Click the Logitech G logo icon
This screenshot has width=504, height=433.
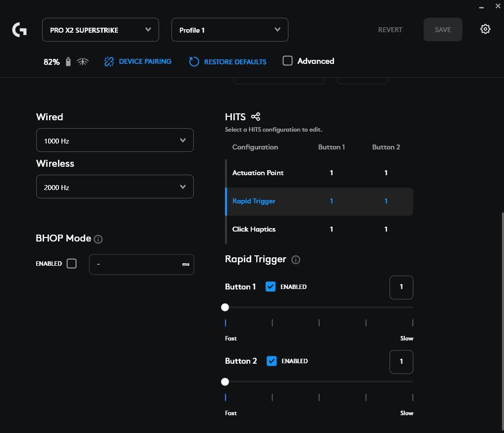click(x=19, y=30)
